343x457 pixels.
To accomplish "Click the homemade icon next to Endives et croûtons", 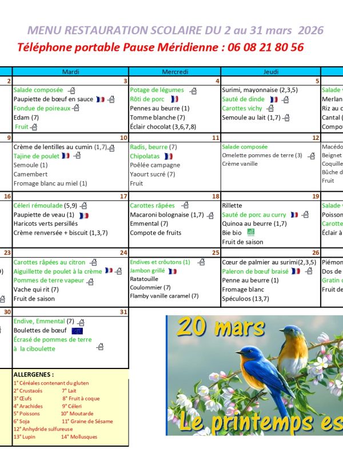I will click(x=201, y=262).
